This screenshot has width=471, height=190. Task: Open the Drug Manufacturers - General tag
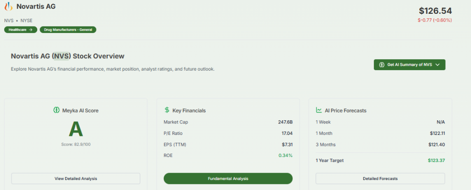point(68,29)
